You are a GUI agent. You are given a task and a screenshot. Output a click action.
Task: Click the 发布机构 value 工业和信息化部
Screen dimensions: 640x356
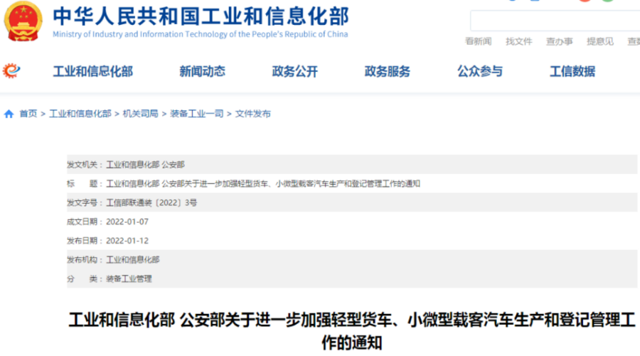(133, 260)
